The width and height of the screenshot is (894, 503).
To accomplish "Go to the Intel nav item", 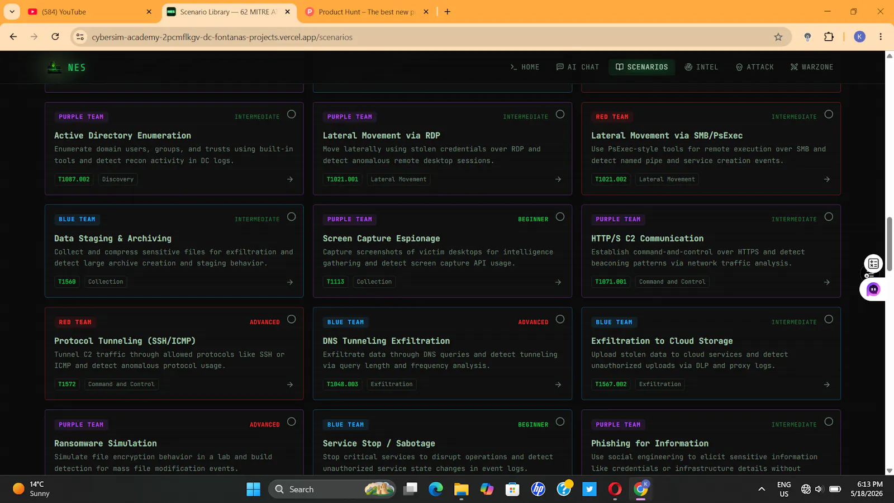I will coord(702,67).
